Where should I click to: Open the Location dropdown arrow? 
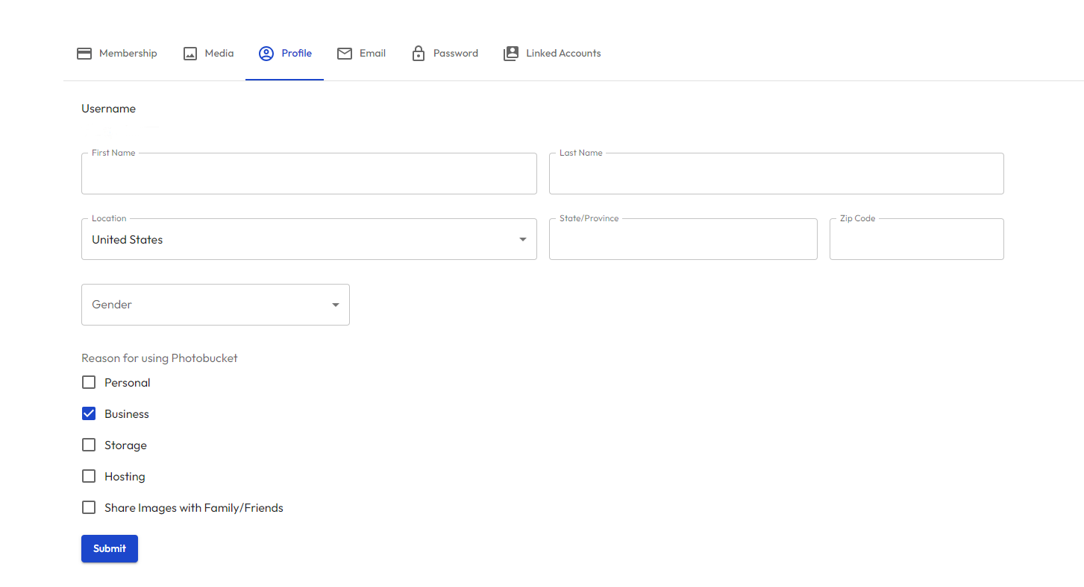coord(522,240)
